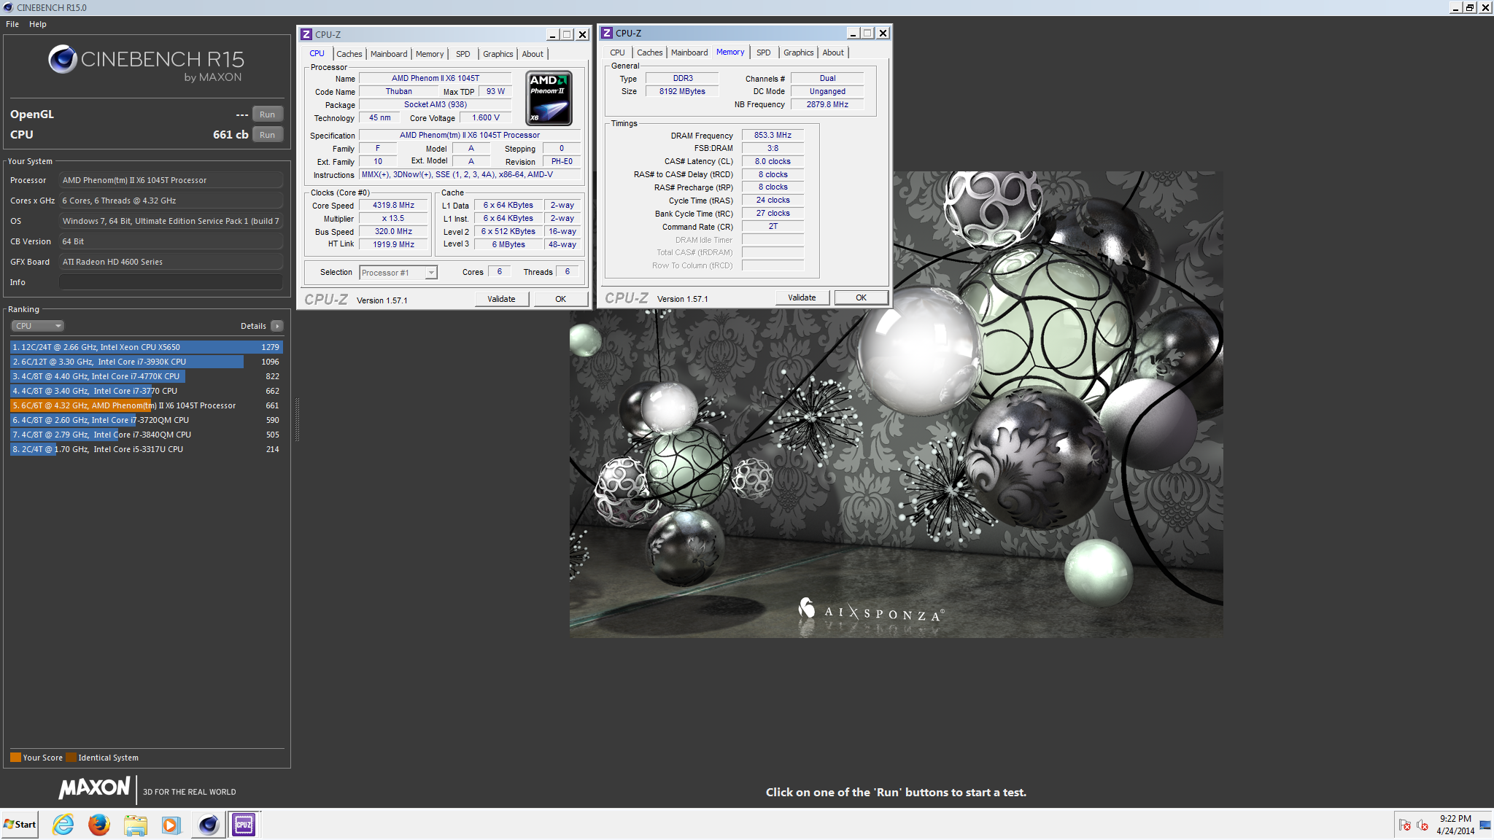Switch to About tab in right CPU-Z window
The image size is (1494, 840).
pos(833,52)
